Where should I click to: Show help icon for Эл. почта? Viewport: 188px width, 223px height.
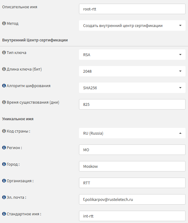(4, 197)
